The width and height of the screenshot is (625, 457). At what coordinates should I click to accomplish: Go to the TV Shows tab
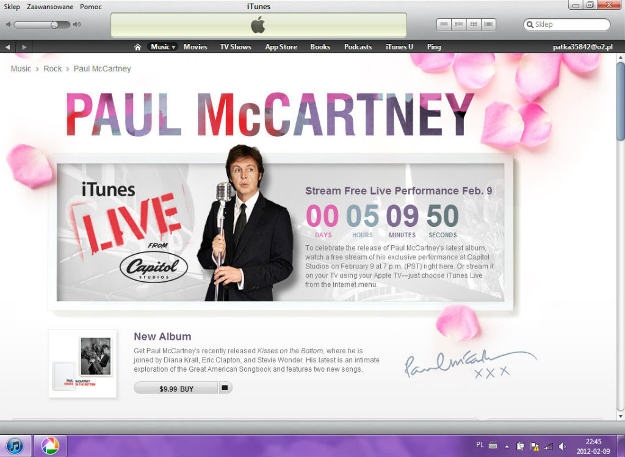[236, 47]
